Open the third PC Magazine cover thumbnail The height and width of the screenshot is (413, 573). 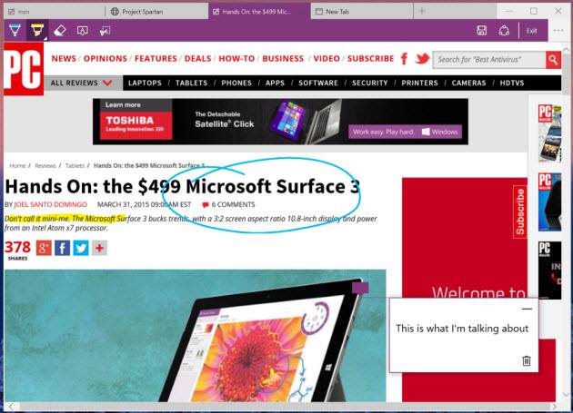coord(550,270)
